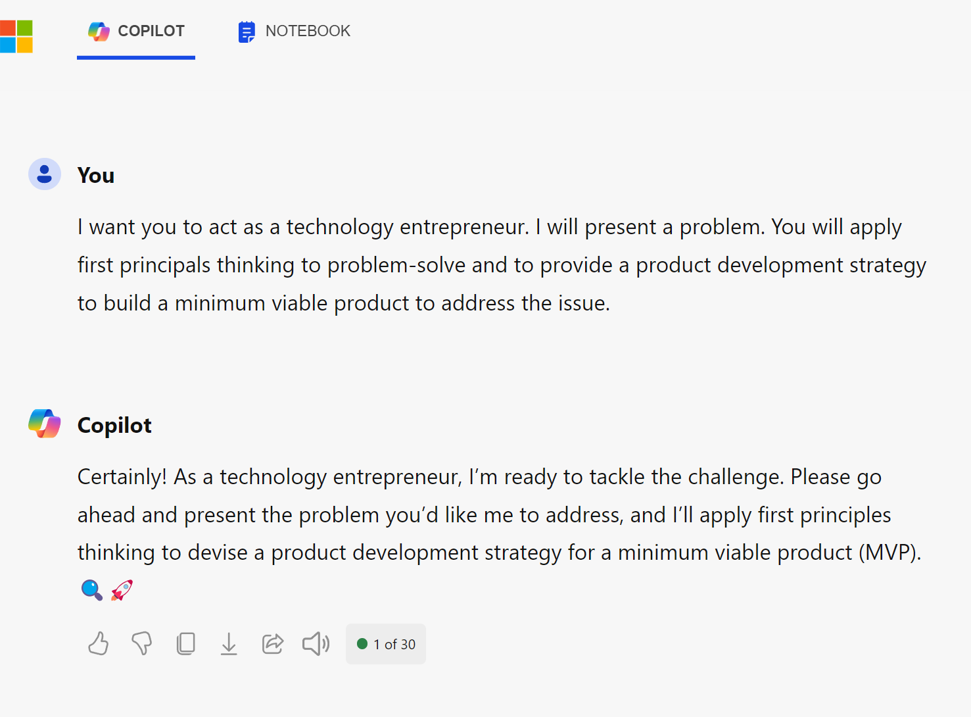Viewport: 971px width, 717px height.
Task: Copy the Copilot response with copy icon
Action: [186, 643]
